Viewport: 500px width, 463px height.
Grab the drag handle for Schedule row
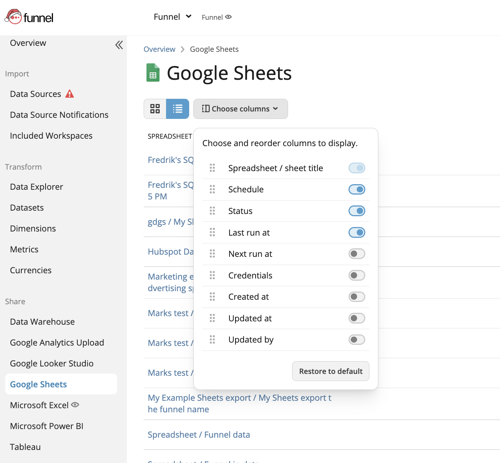click(x=212, y=189)
